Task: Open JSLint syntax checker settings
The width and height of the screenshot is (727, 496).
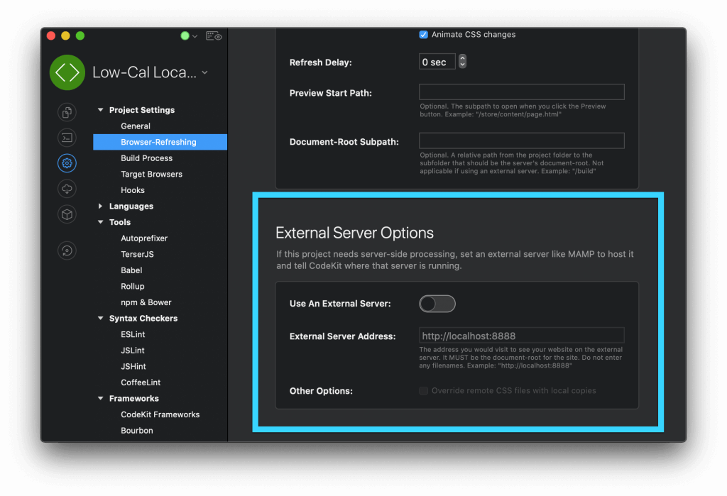Action: 133,351
